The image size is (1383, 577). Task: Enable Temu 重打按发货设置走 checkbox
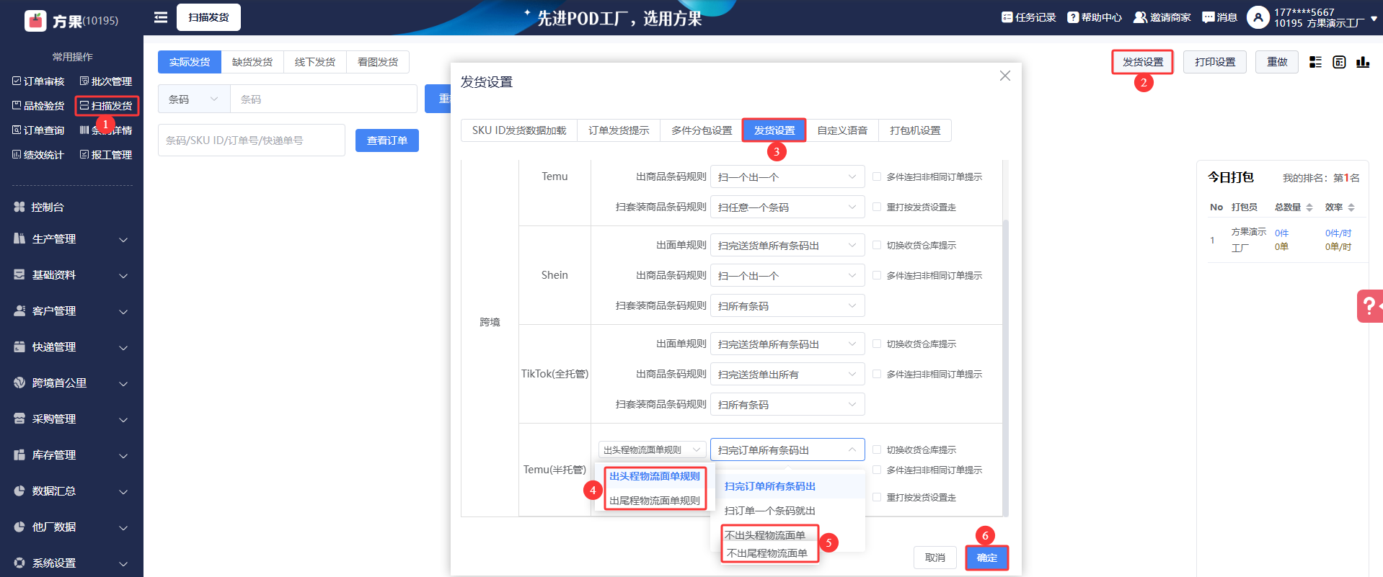(877, 207)
